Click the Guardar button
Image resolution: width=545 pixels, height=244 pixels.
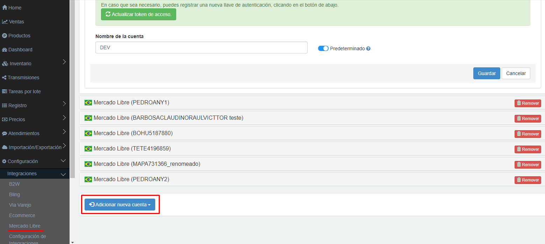(x=487, y=73)
